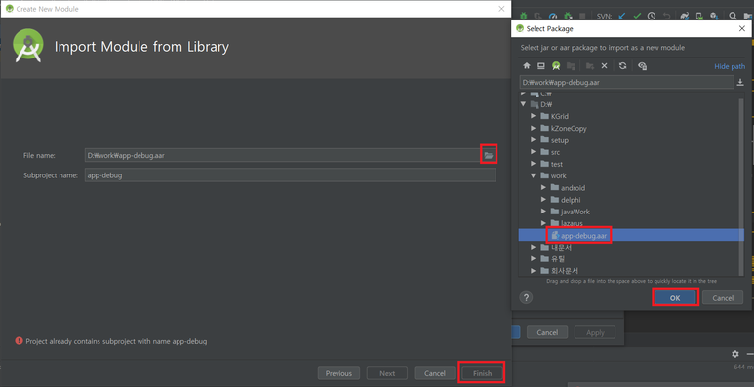The width and height of the screenshot is (754, 387).
Task: Expand the android subfolder
Action: (543, 188)
